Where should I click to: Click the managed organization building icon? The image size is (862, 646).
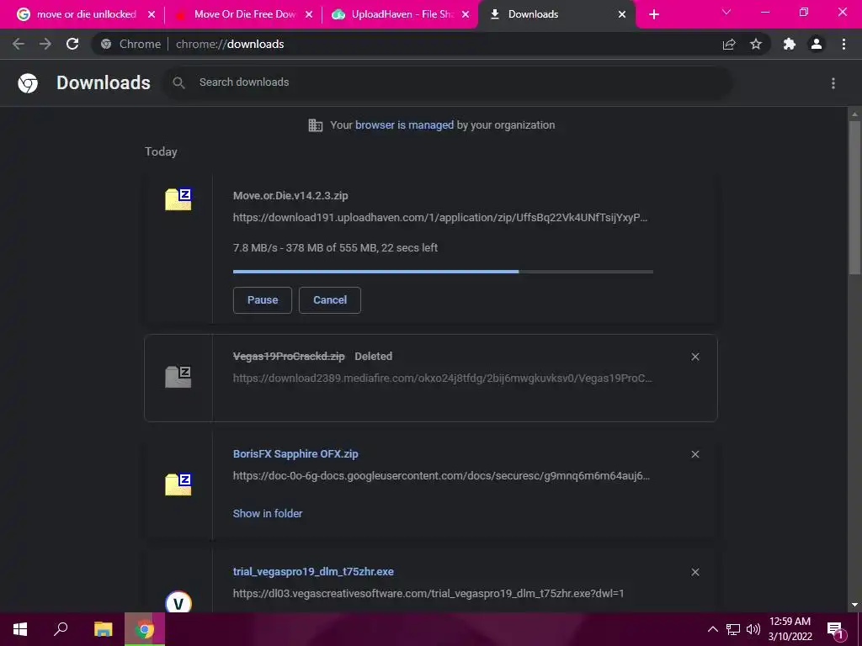316,125
